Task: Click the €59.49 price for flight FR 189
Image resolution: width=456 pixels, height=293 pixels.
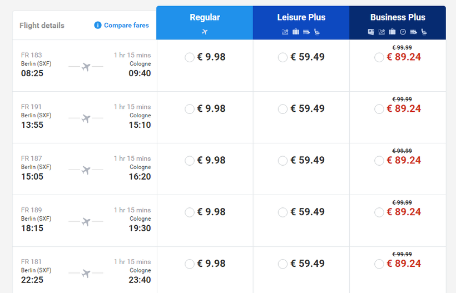Action: [x=308, y=212]
